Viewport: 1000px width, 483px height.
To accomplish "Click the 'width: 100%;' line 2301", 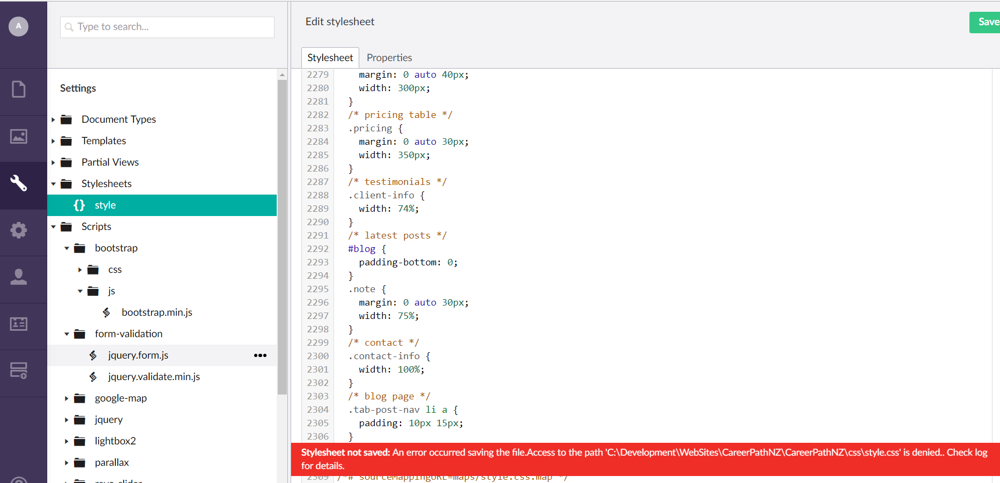I will (x=391, y=369).
